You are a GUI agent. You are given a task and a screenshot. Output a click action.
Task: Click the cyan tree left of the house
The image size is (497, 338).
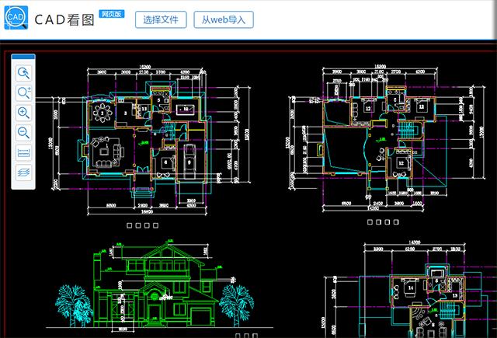point(74,305)
